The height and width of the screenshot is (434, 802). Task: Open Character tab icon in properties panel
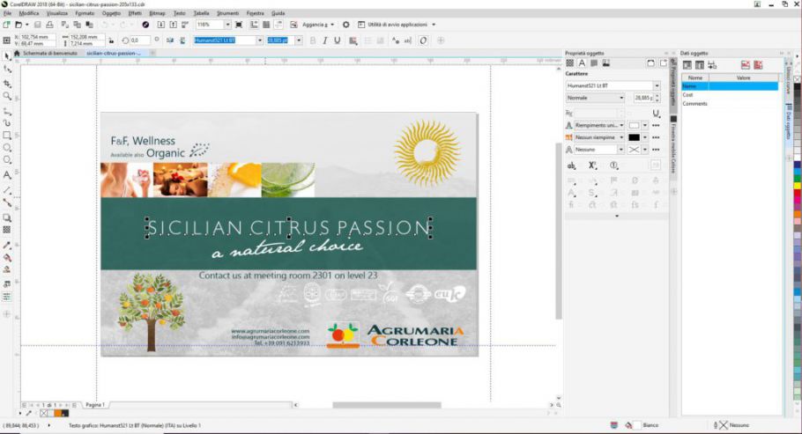pyautogui.click(x=583, y=63)
